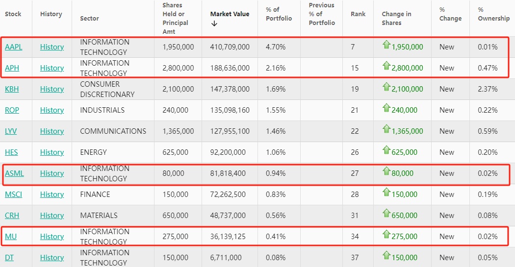Click the green up arrow in the KBH row
The width and height of the screenshot is (515, 267).
click(386, 88)
